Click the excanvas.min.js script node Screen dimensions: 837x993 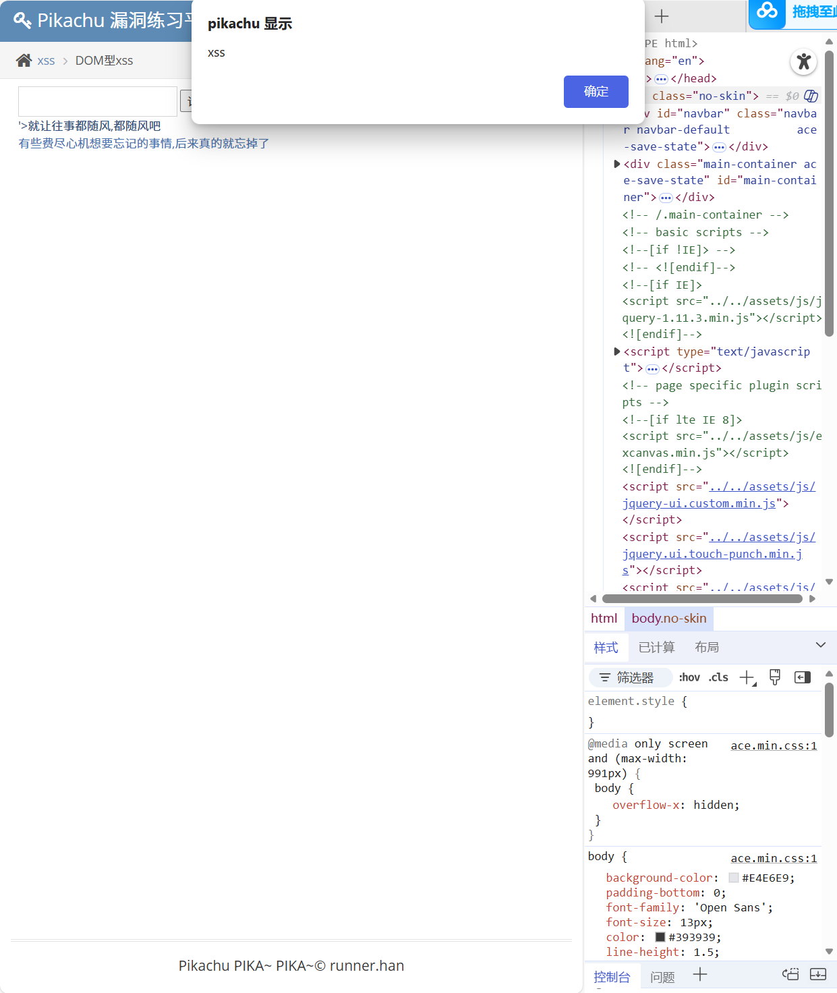722,445
